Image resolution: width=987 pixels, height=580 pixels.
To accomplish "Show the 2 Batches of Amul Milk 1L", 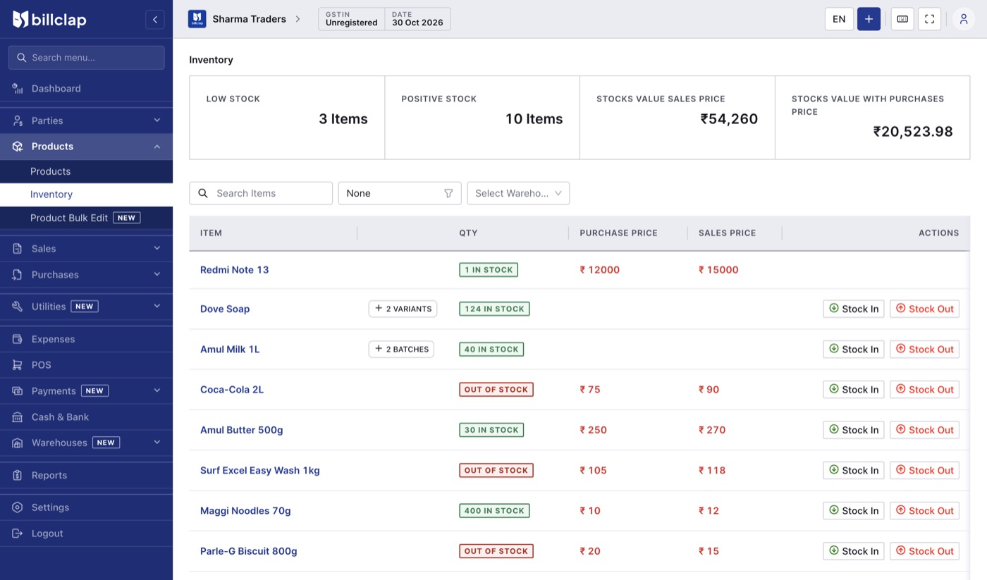I will tap(401, 350).
